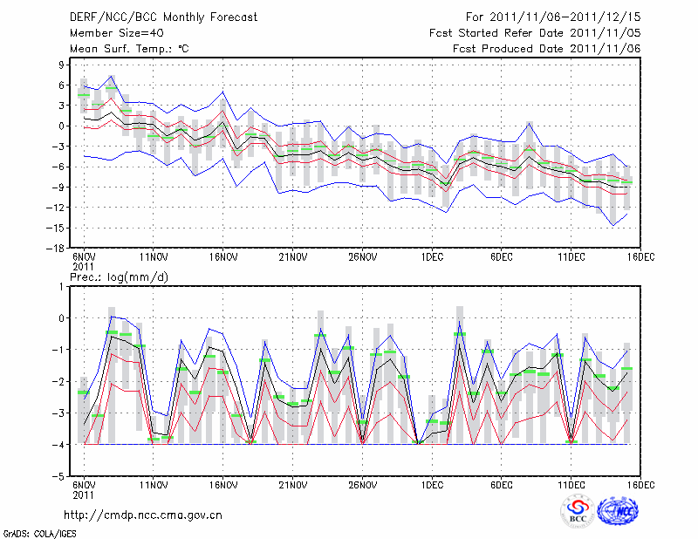Open the cmdp.ncc.cma.gov.cn URL text
698x539 pixels.
click(x=143, y=515)
